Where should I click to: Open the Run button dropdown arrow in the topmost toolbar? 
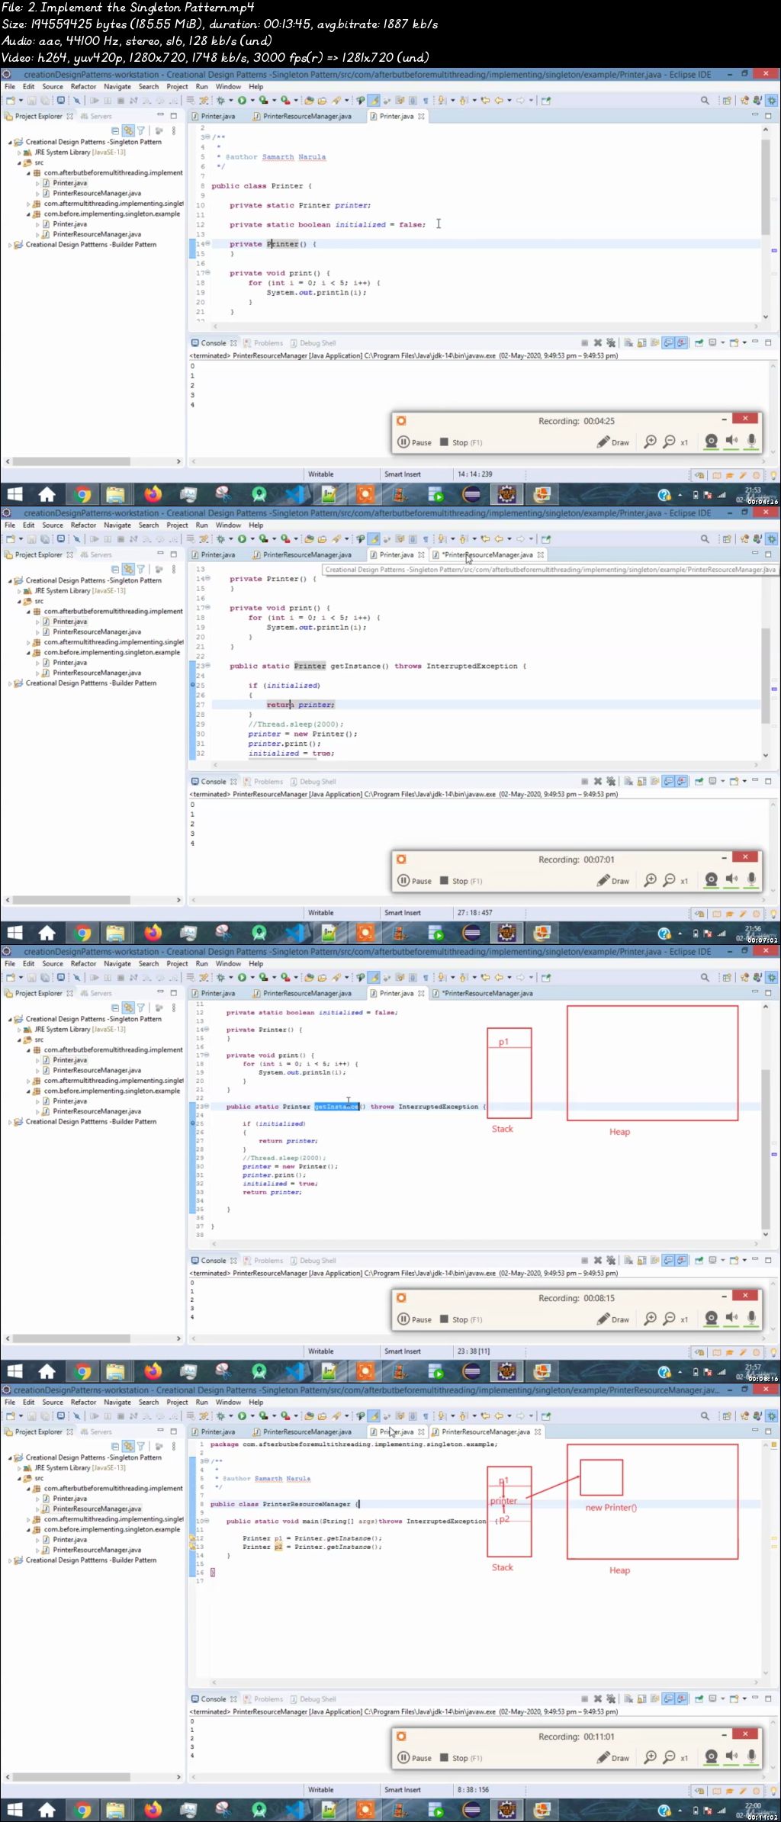[252, 101]
